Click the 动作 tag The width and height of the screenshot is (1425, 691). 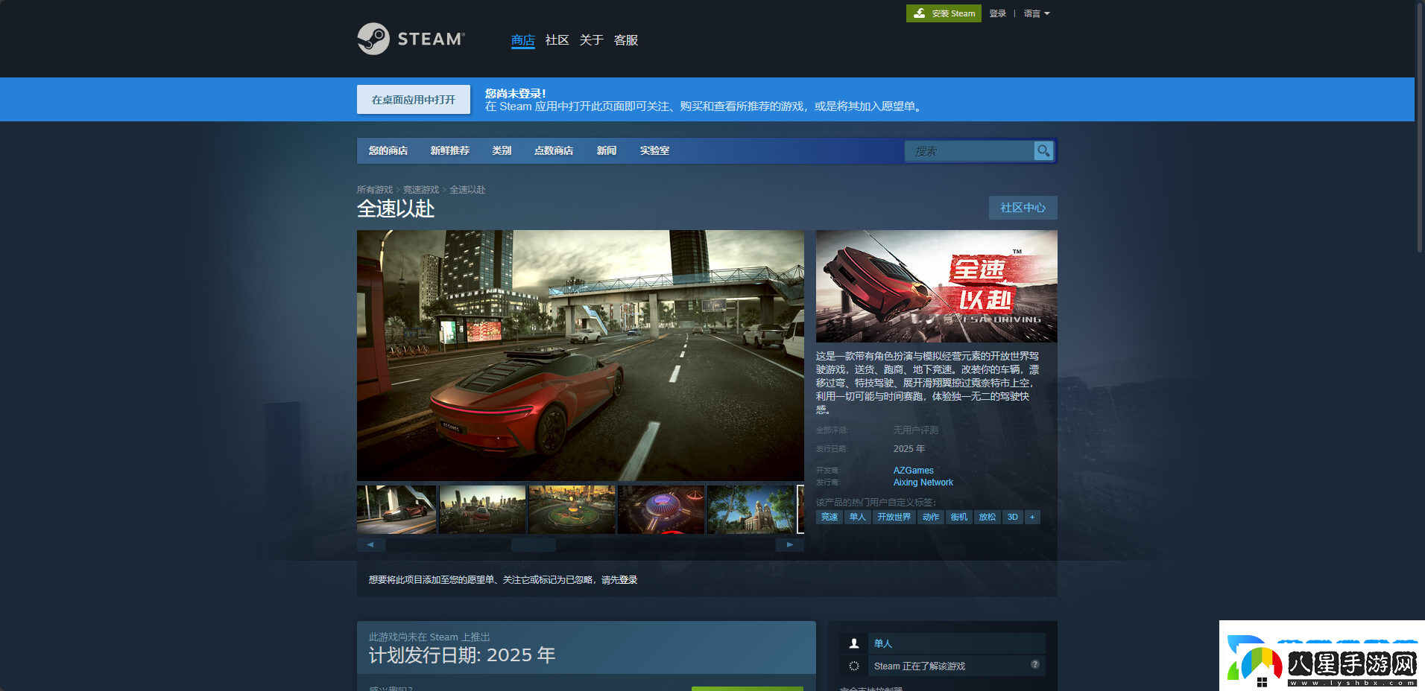(x=930, y=517)
